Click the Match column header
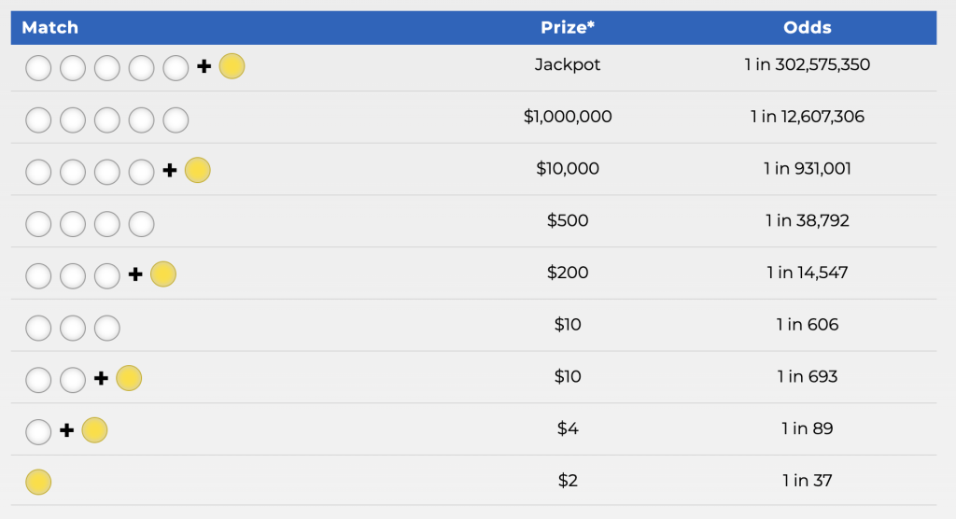The width and height of the screenshot is (956, 519). [50, 27]
